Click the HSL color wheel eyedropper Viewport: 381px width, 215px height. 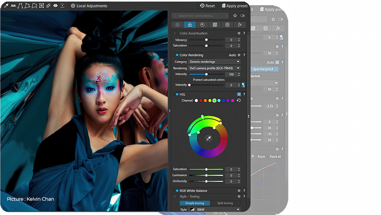point(208,139)
